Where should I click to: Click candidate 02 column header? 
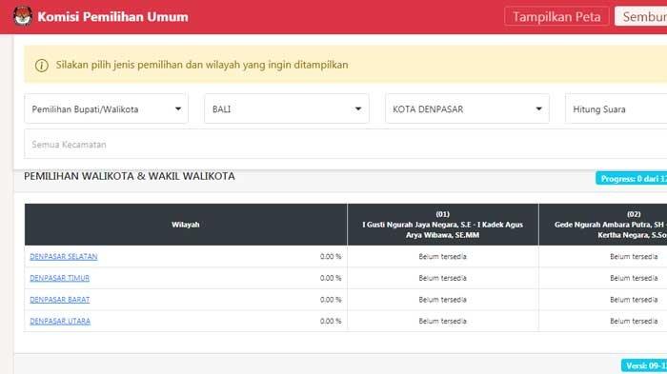(x=603, y=225)
